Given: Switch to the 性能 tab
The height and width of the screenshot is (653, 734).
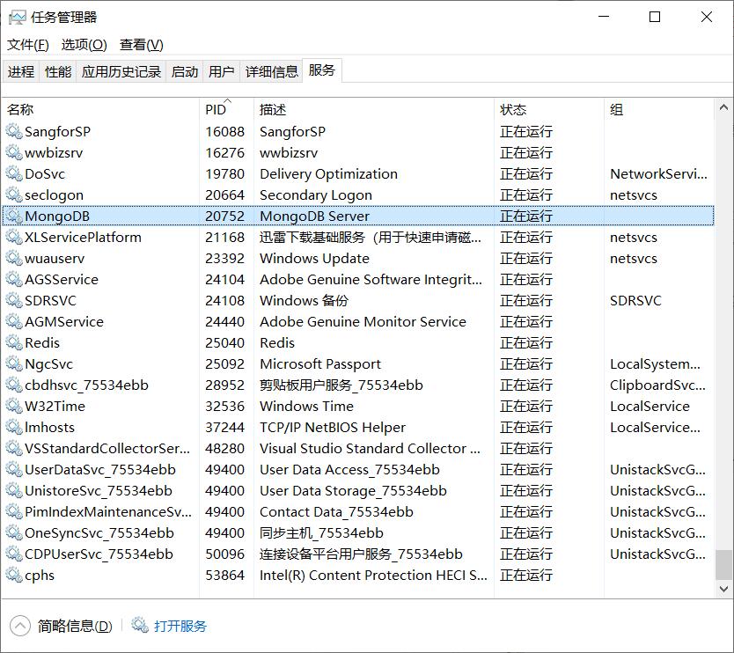Looking at the screenshot, I should pos(58,71).
